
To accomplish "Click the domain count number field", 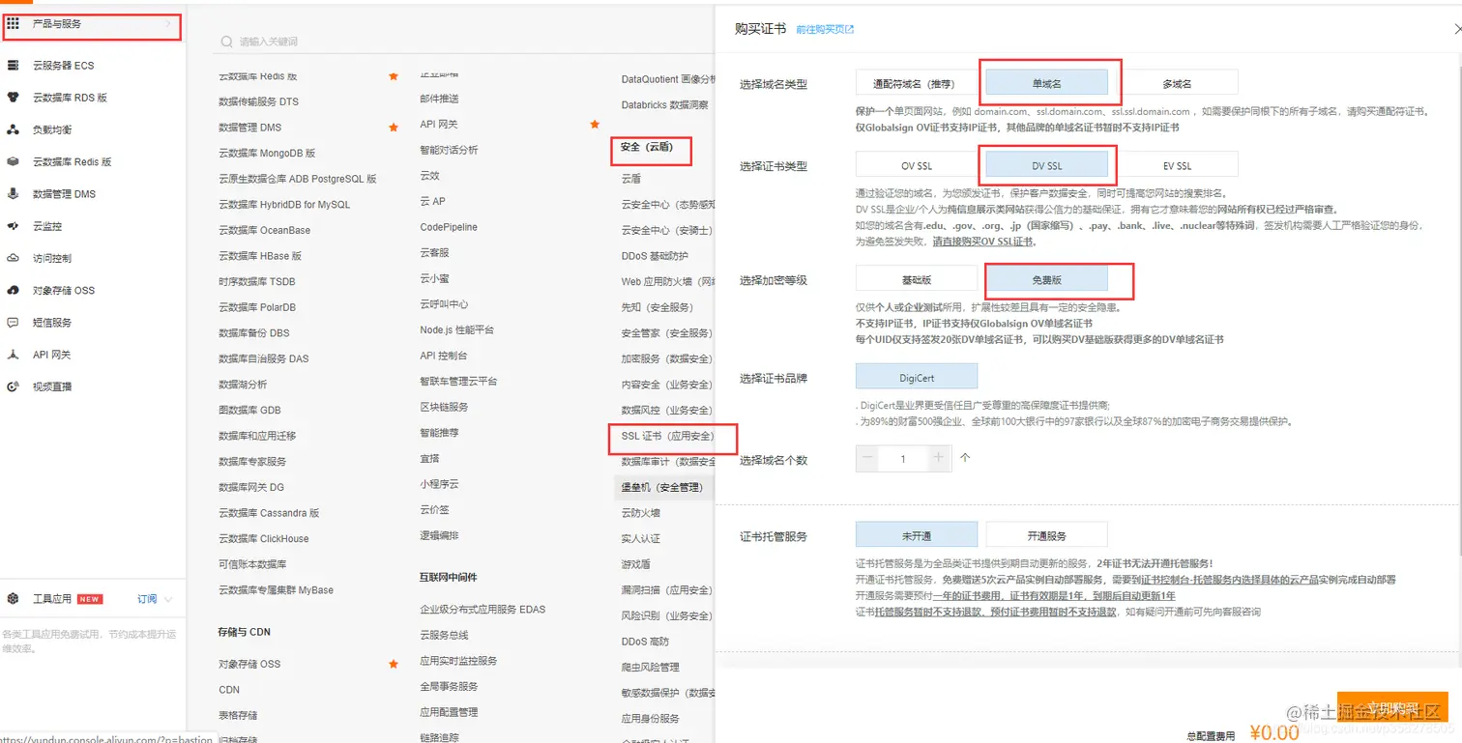I will coord(903,458).
